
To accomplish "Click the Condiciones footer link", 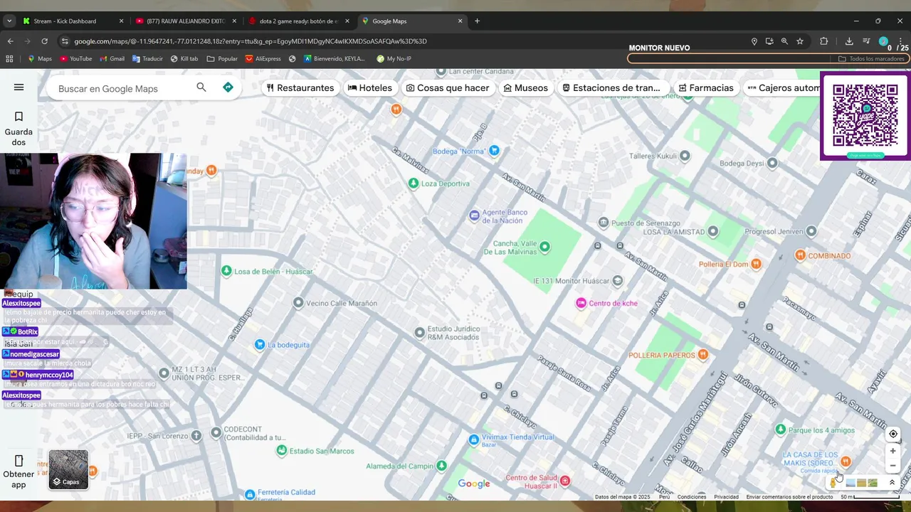I will coord(692,497).
